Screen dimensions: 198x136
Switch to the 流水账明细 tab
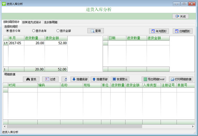[x=51, y=22]
